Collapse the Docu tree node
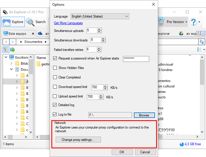 click(x=12, y=69)
